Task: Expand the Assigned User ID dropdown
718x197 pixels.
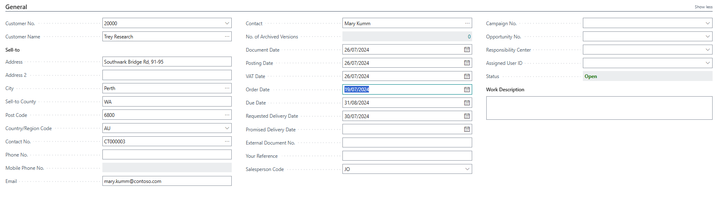Action: point(708,63)
